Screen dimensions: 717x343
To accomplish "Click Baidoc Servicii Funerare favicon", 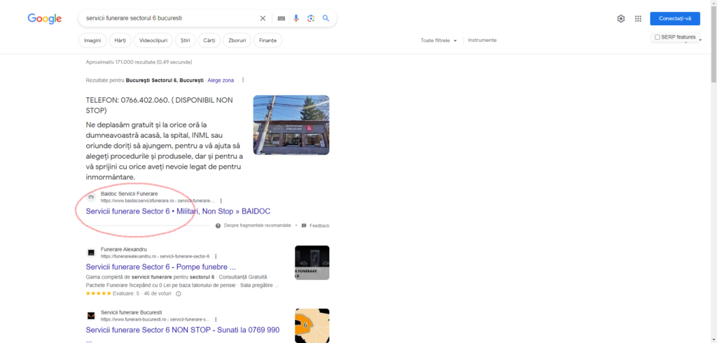I will 91,197.
